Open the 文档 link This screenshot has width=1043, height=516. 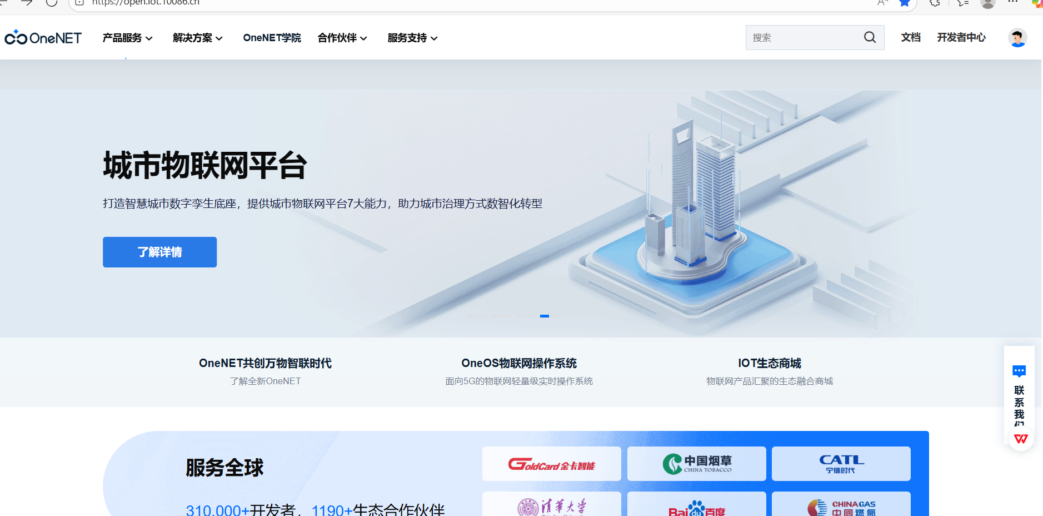[911, 37]
